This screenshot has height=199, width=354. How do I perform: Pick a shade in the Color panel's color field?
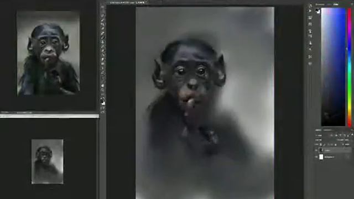[333, 66]
